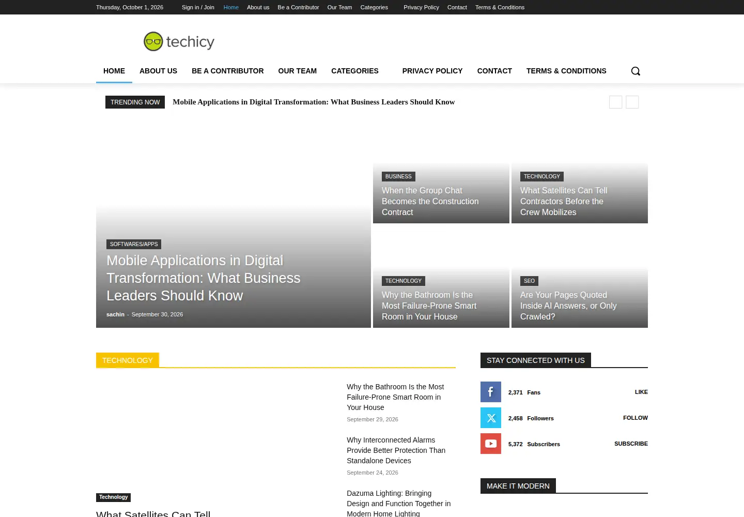Click TECHNOLOGY badge on Bathroom card

click(403, 281)
